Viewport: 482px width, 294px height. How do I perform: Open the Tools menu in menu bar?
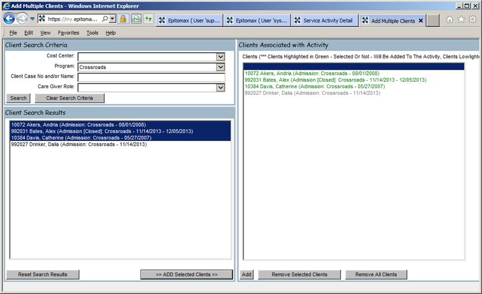[x=93, y=33]
